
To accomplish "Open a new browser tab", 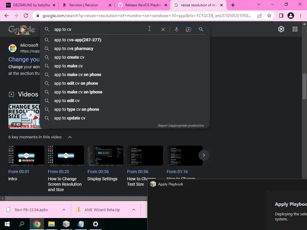I will pyautogui.click(x=233, y=5).
